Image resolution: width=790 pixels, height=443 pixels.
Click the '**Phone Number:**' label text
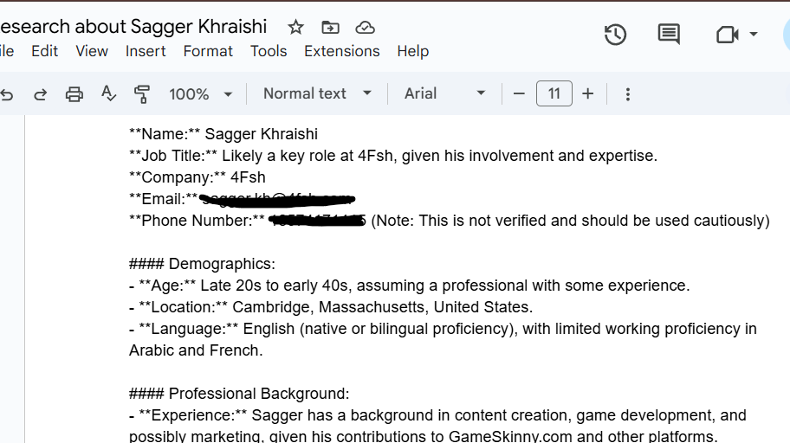[x=197, y=221]
